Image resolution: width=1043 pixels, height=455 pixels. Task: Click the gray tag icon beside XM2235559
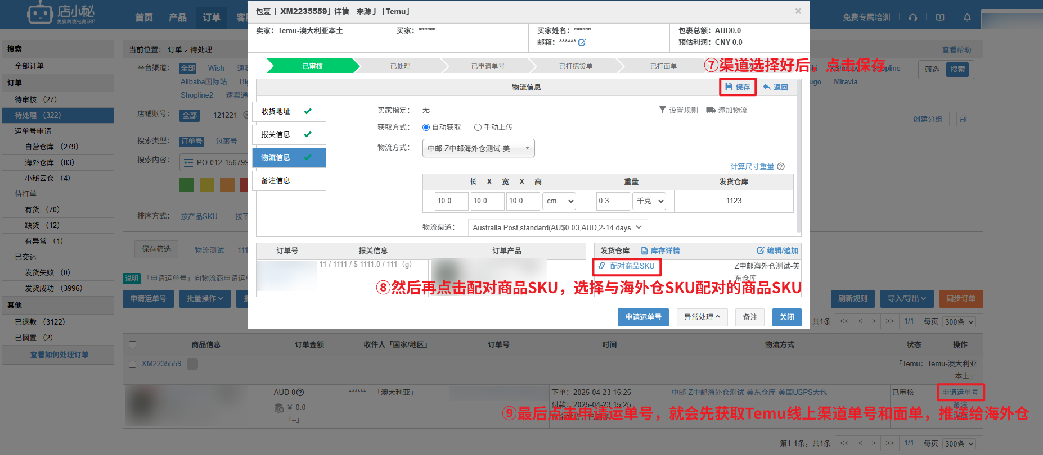(x=192, y=364)
